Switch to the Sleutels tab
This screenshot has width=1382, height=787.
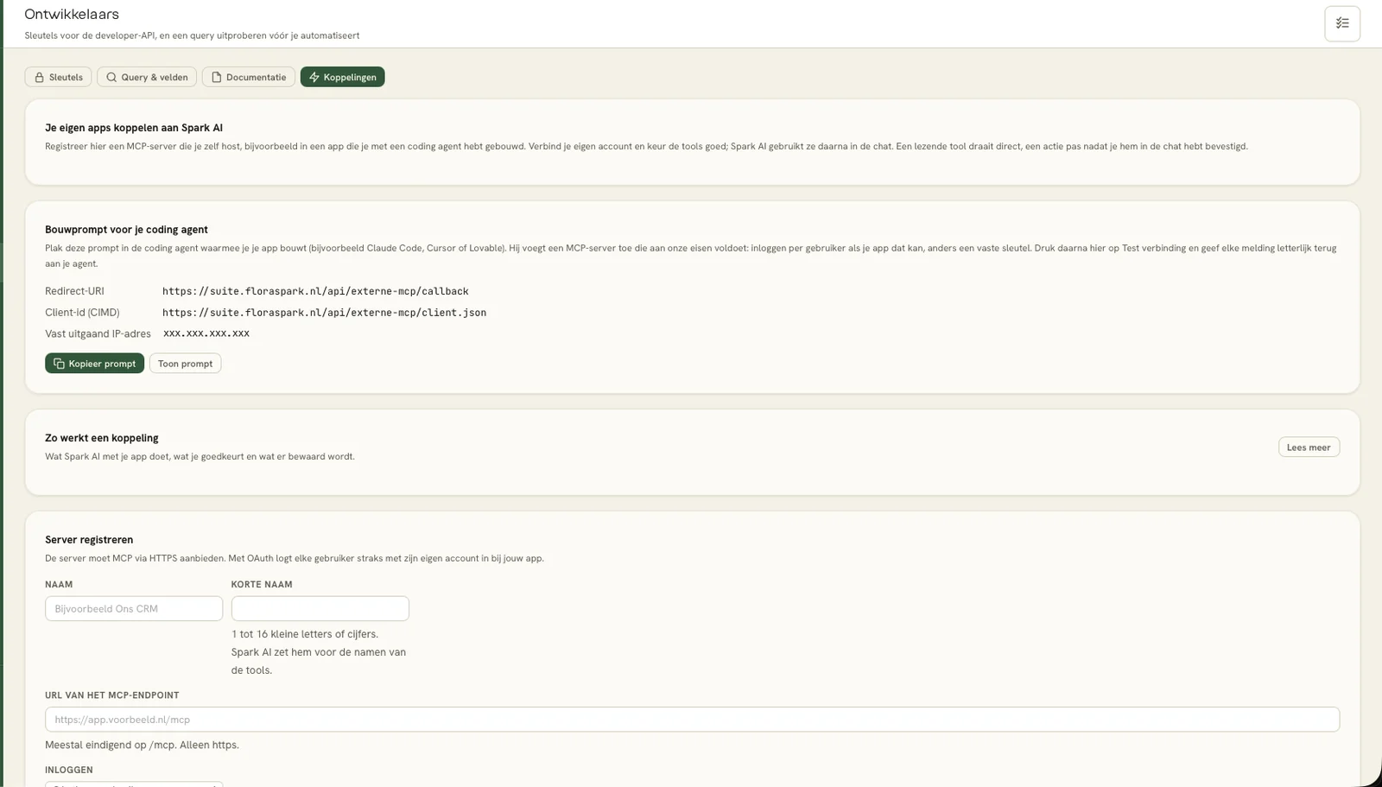tap(58, 77)
